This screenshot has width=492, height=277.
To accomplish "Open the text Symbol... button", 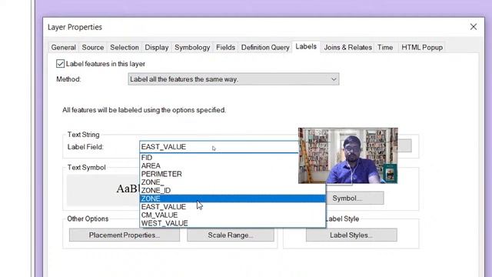I will [355, 199].
